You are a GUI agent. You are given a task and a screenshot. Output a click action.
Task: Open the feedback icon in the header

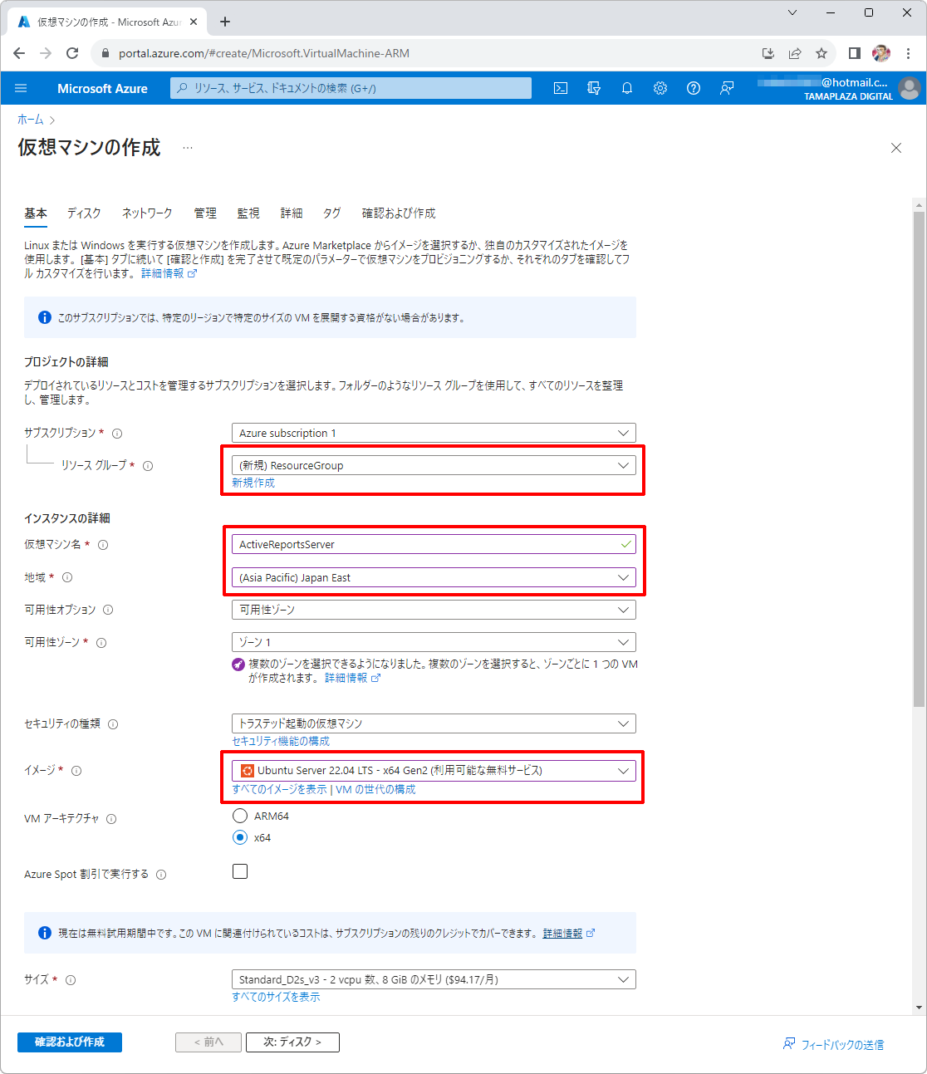[727, 88]
